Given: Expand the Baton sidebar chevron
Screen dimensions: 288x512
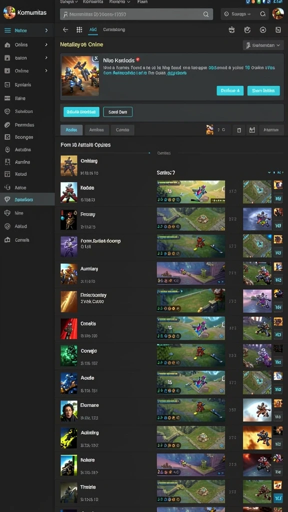Looking at the screenshot, I should coord(46,57).
